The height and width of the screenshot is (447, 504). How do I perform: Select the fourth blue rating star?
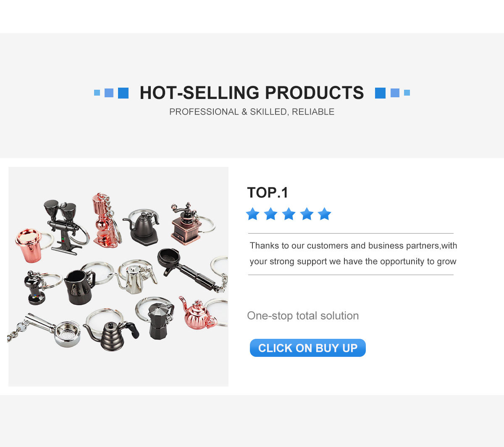307,214
